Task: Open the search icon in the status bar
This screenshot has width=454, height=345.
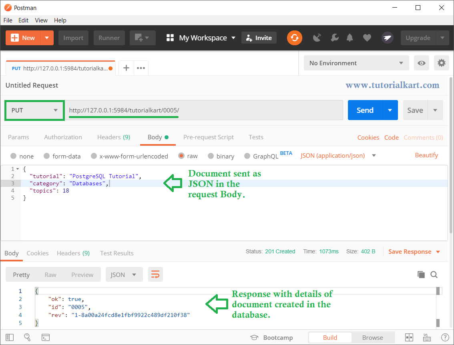Action: coord(27,337)
